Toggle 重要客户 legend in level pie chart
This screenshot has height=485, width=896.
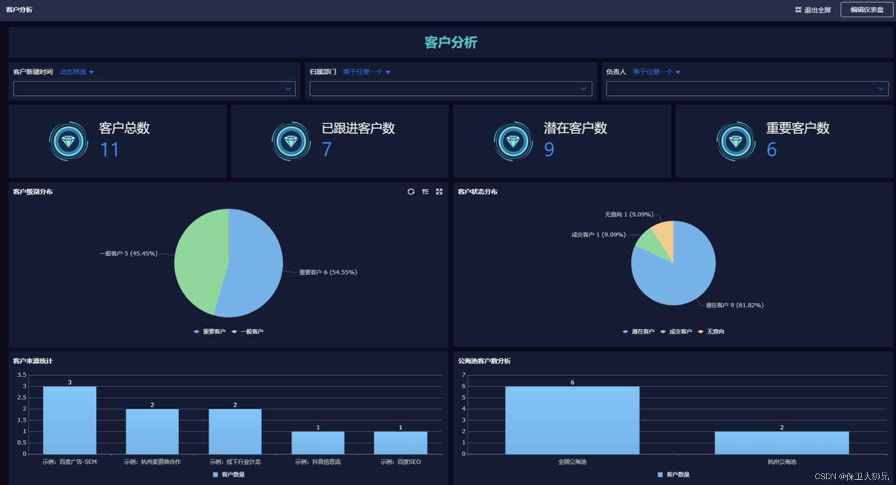[x=210, y=331]
